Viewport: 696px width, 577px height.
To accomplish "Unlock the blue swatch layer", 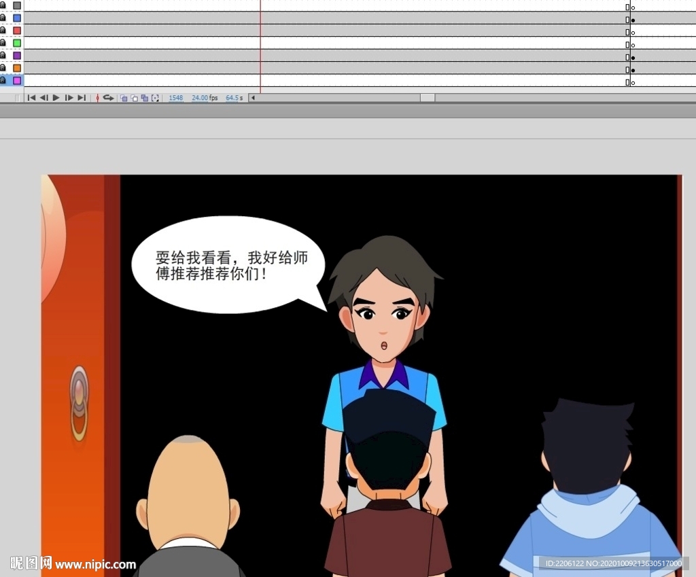I will pos(3,18).
